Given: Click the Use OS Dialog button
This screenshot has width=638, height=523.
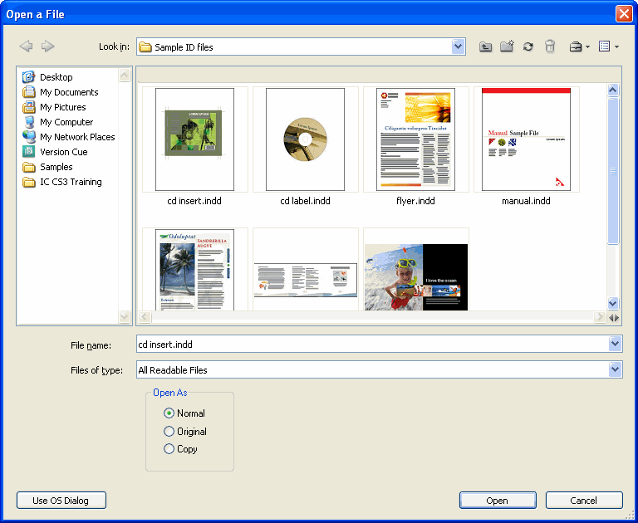Looking at the screenshot, I should (x=61, y=501).
